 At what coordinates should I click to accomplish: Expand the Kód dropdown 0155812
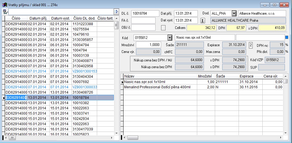pos(169,38)
